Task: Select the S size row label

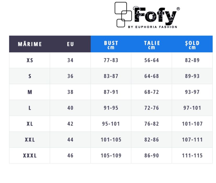Action: (30, 76)
